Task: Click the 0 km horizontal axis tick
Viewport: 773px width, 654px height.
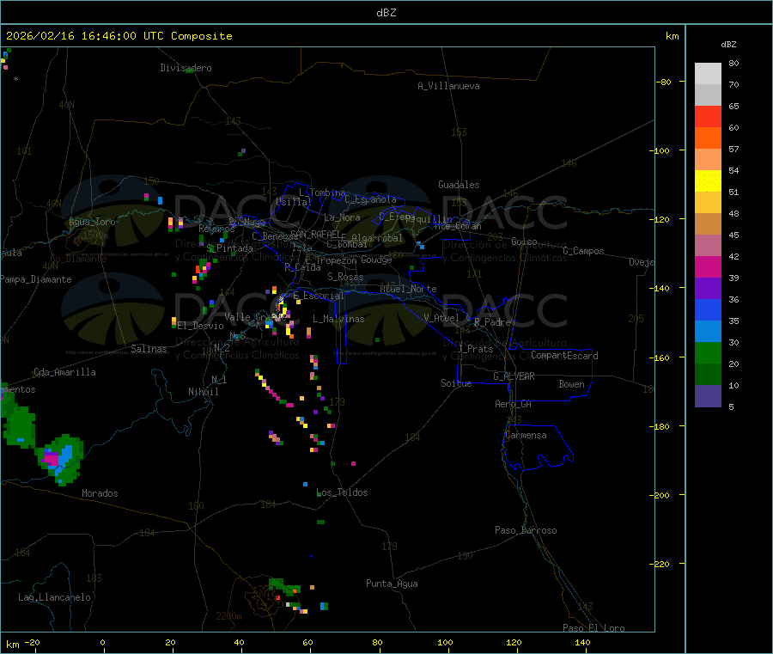Action: pyautogui.click(x=102, y=643)
